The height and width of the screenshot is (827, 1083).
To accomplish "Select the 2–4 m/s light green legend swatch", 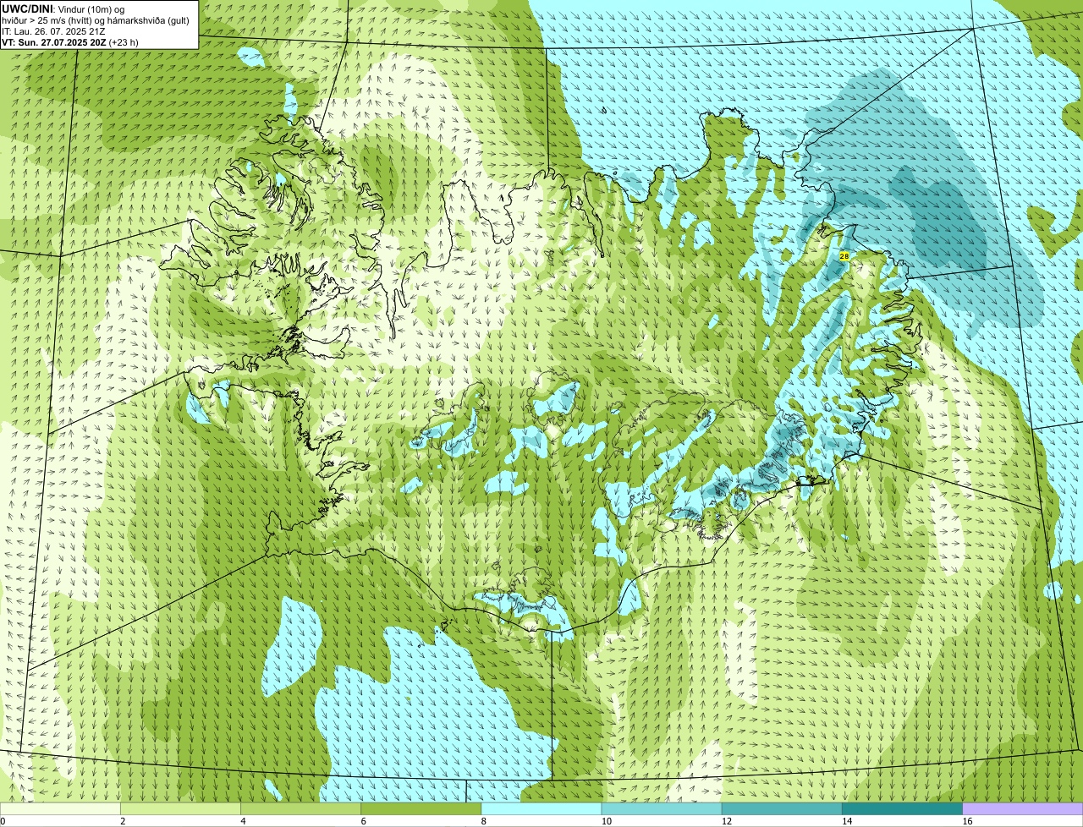I will 181,808.
